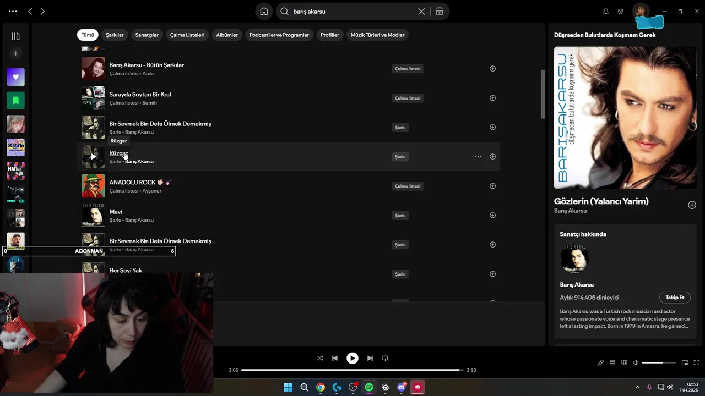
Task: Switch to Podcast'ler ve Programlar filter
Action: pyautogui.click(x=279, y=35)
